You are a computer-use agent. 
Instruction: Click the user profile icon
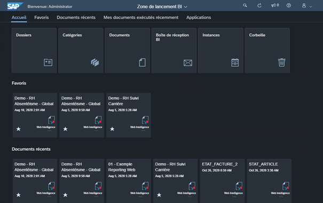[304, 5]
